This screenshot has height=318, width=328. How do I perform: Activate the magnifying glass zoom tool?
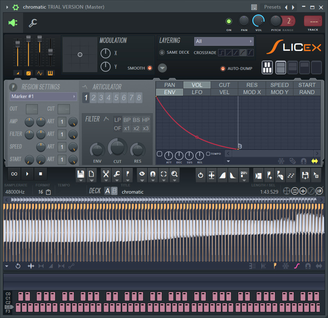pyautogui.click(x=174, y=175)
